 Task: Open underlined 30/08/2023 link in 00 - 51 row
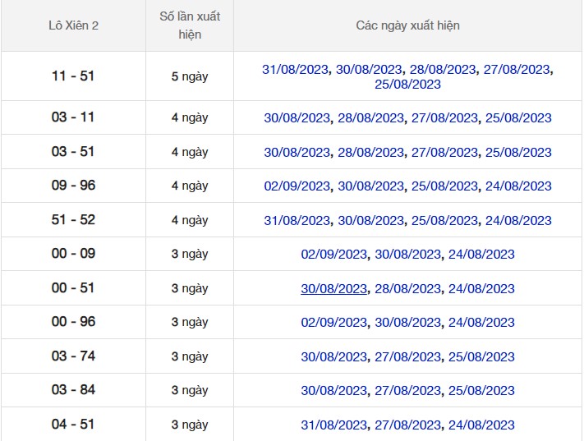334,289
